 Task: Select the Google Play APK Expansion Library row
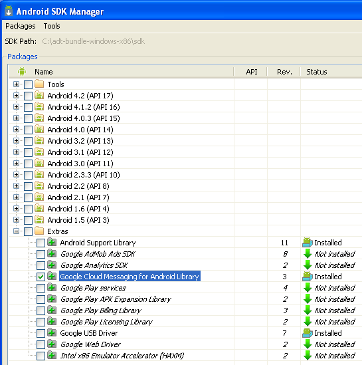[185, 299]
